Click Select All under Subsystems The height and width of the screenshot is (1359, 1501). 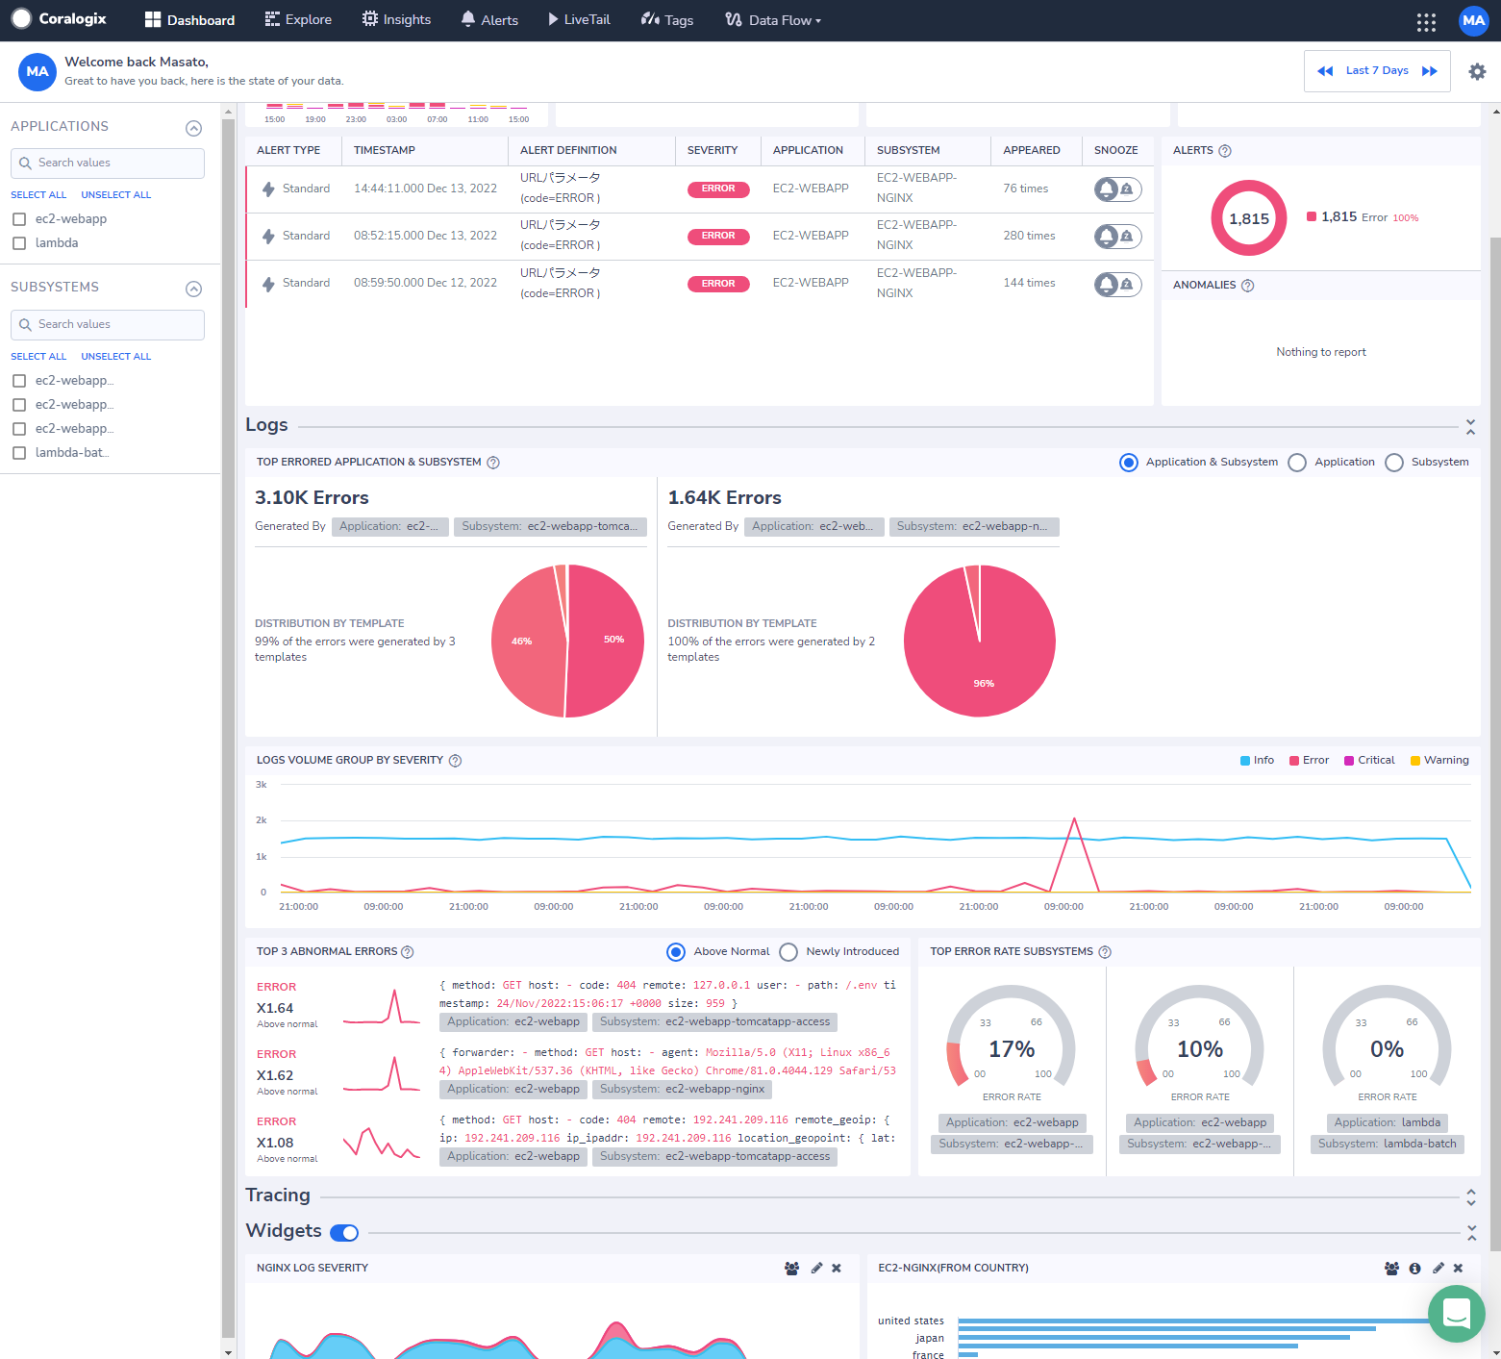38,356
